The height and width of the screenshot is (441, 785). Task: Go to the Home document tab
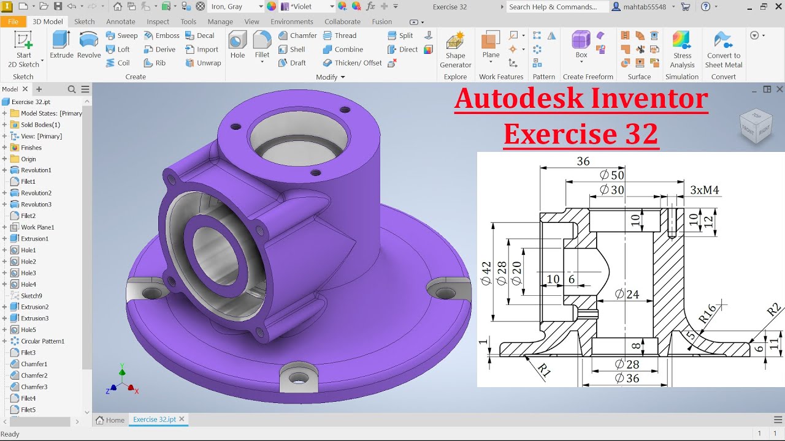point(110,420)
